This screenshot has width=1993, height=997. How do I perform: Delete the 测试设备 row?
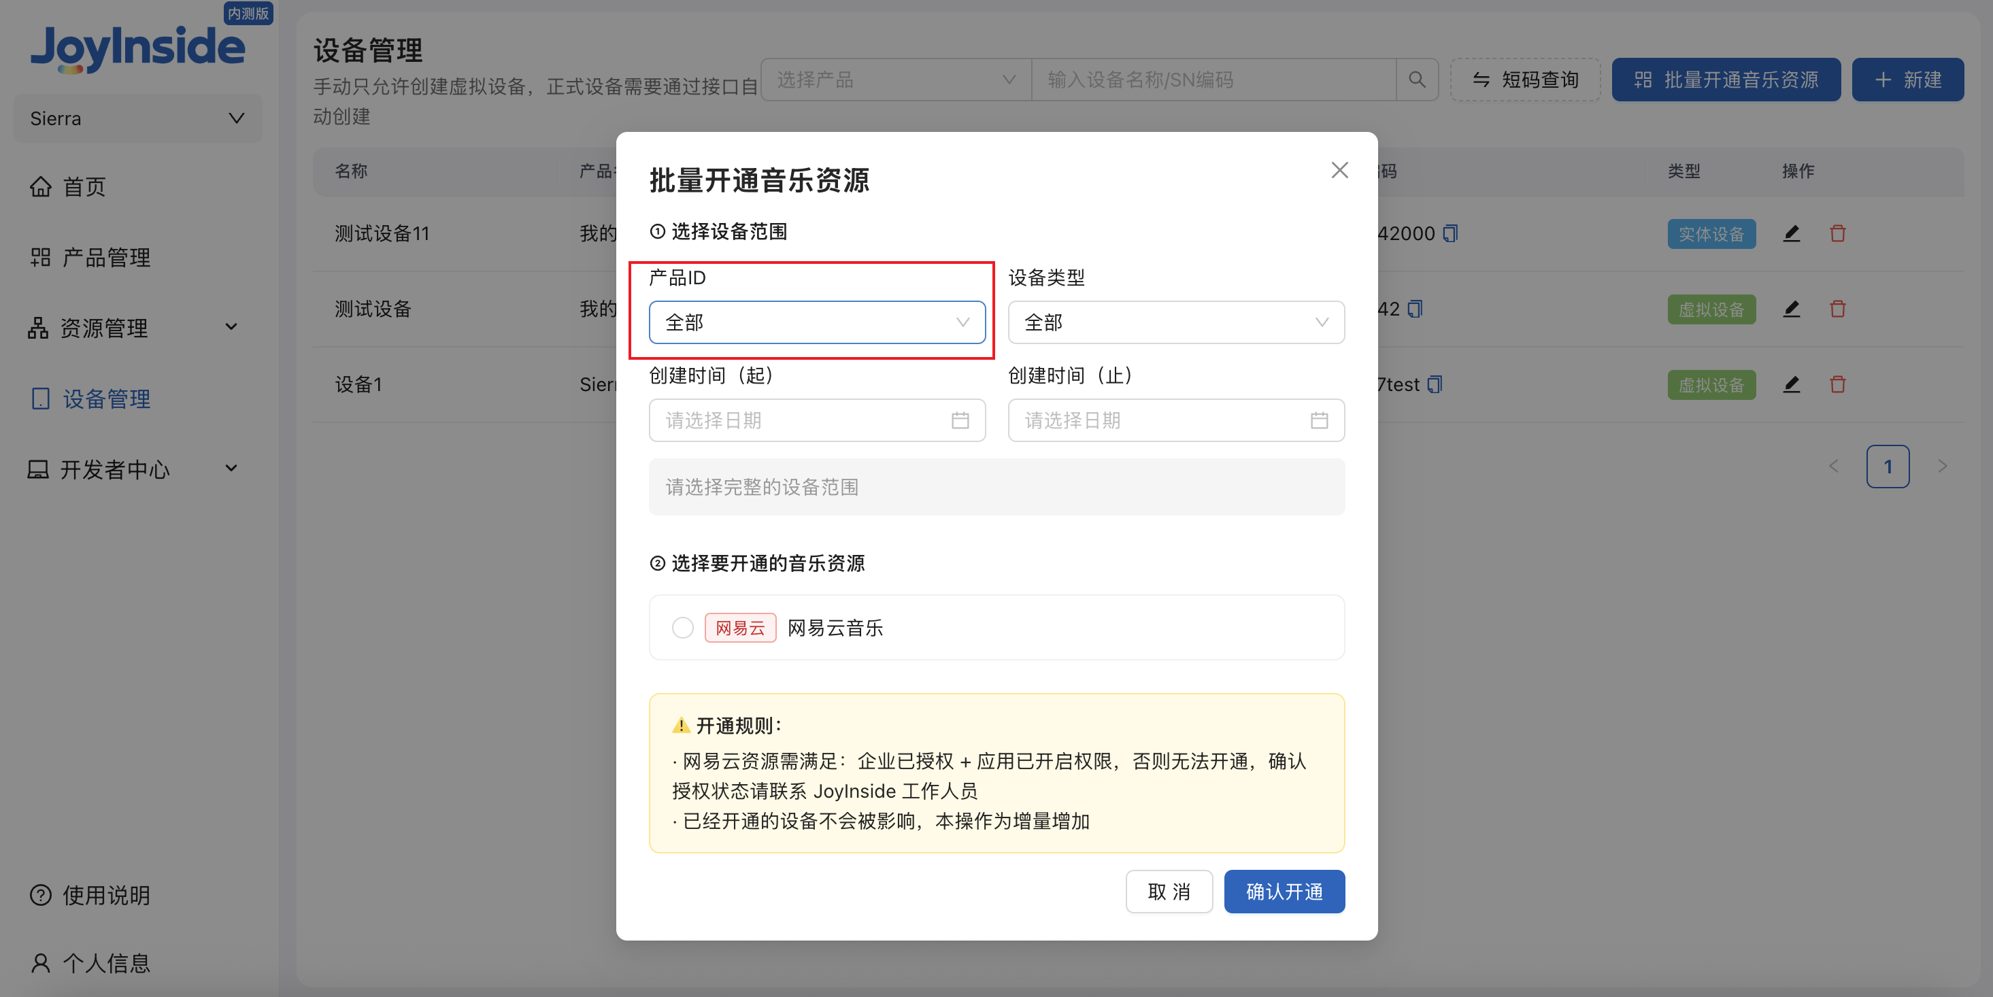click(1837, 309)
